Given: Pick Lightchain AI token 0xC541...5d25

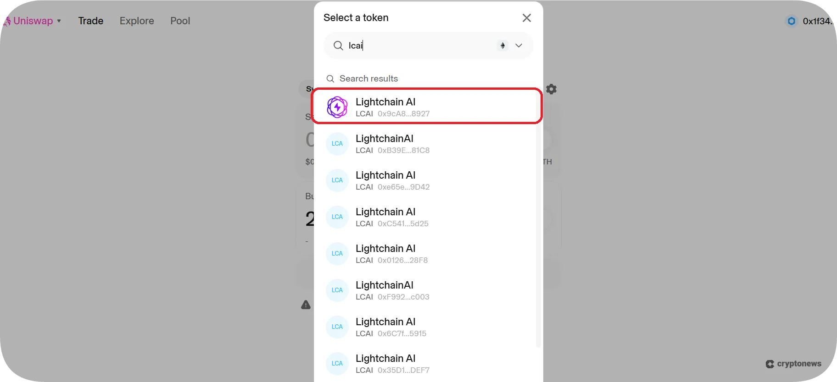Looking at the screenshot, I should [427, 217].
